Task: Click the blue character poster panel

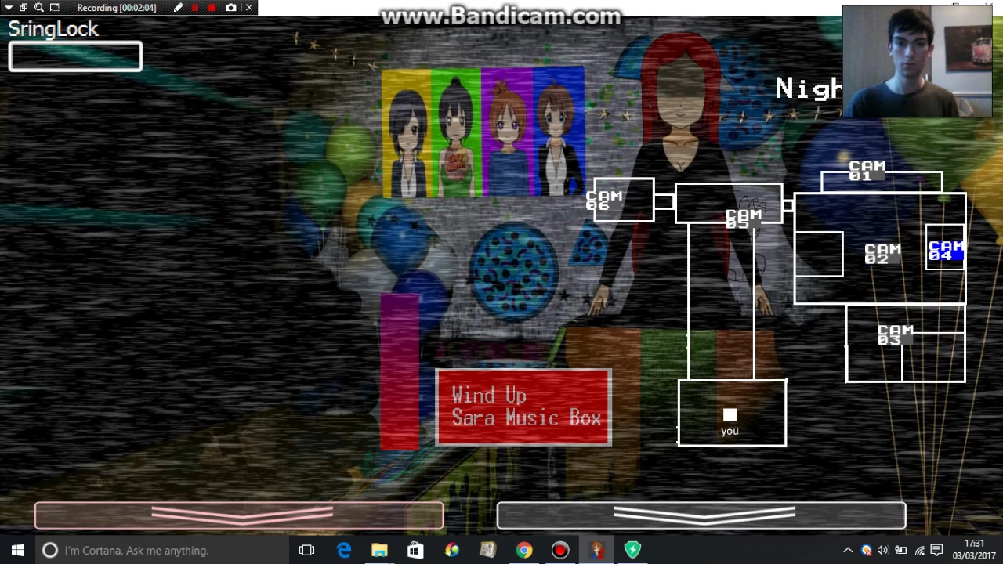Action: (559, 132)
